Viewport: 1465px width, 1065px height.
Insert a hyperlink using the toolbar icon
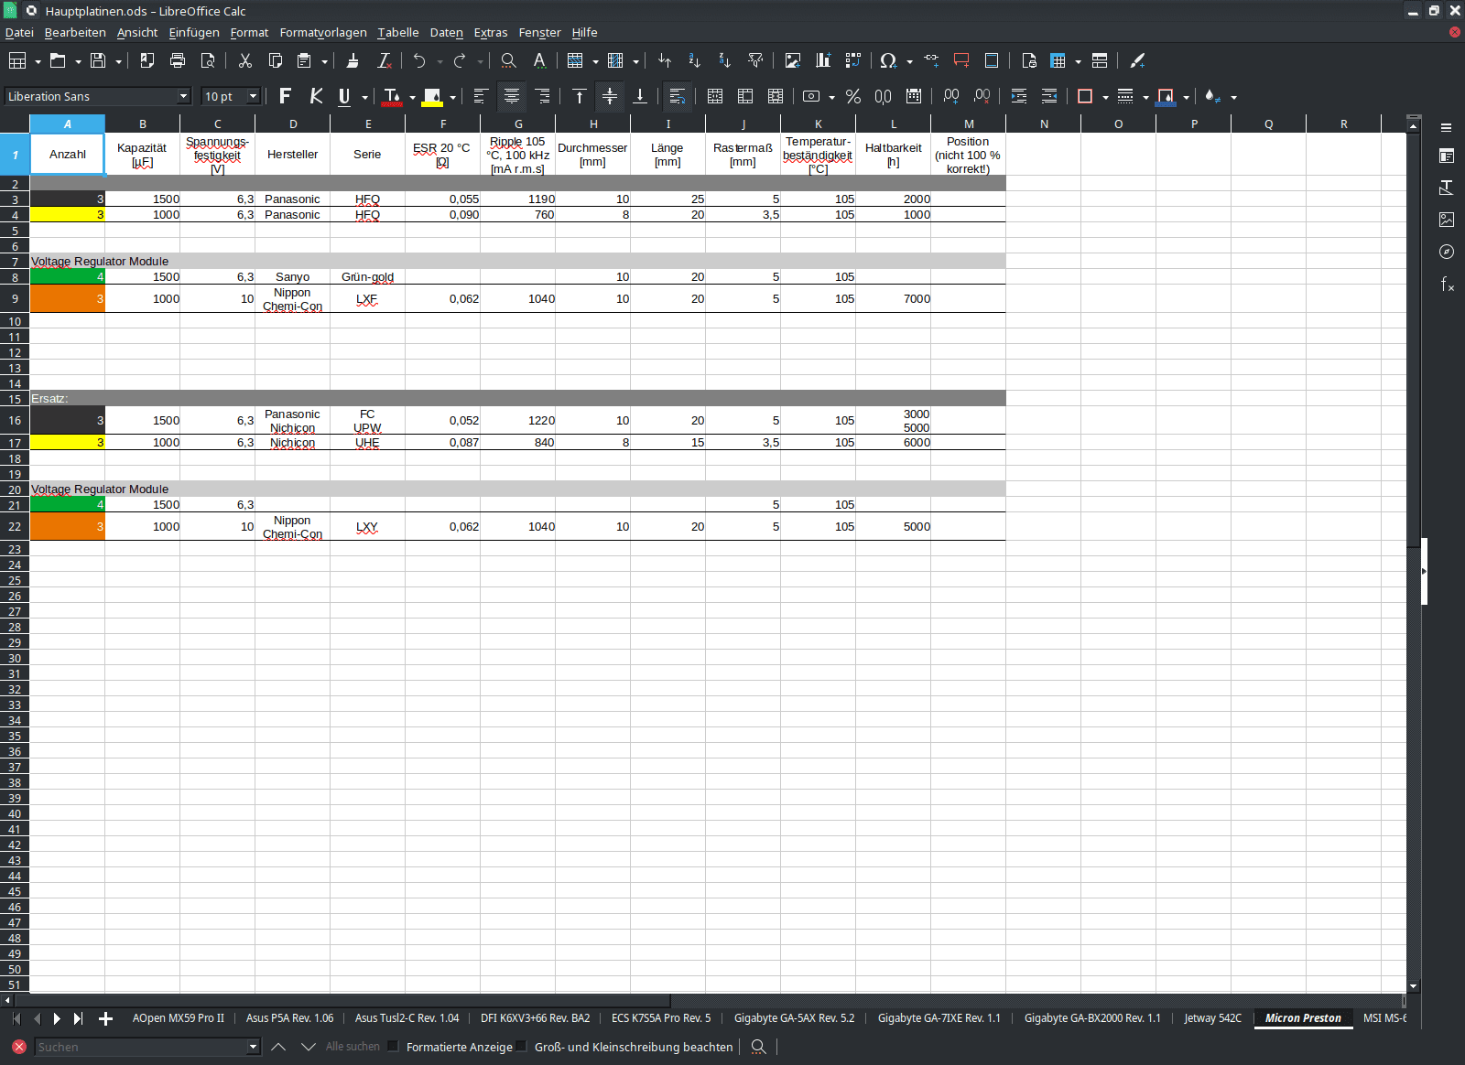point(931,60)
